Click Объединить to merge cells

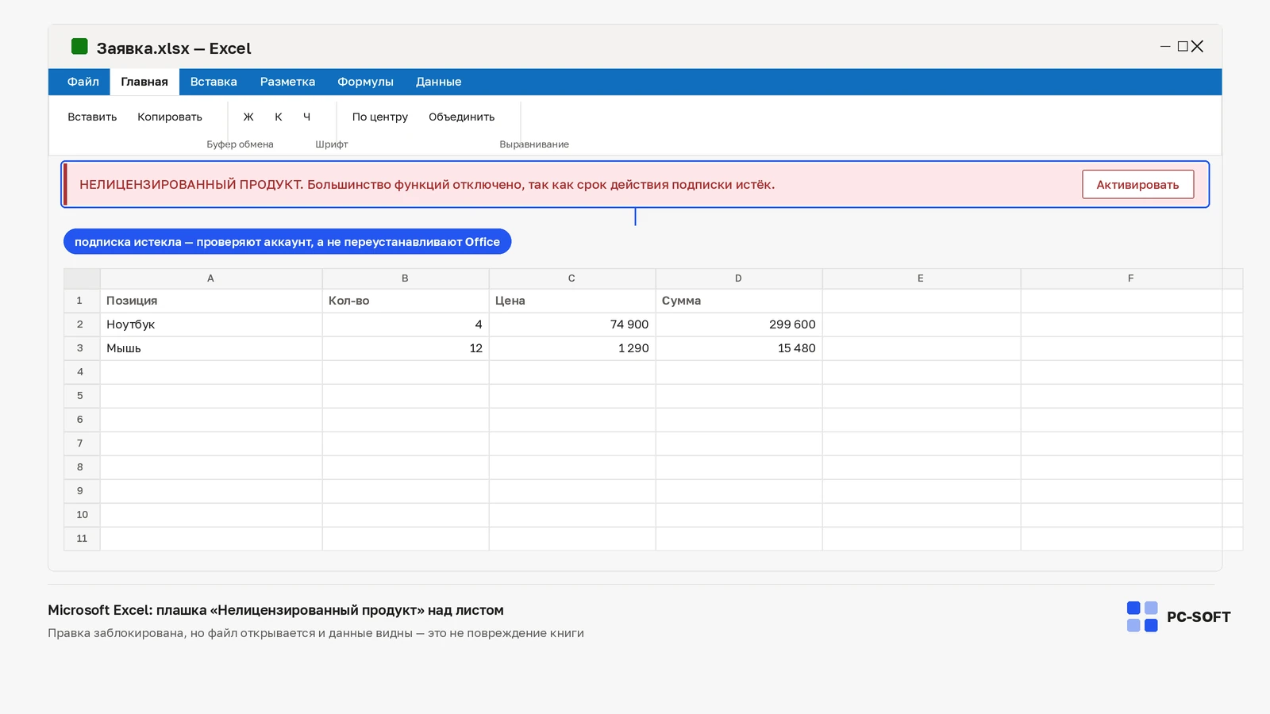pyautogui.click(x=462, y=117)
